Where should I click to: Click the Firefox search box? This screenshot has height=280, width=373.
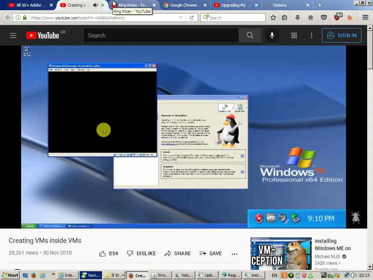[x=233, y=17]
